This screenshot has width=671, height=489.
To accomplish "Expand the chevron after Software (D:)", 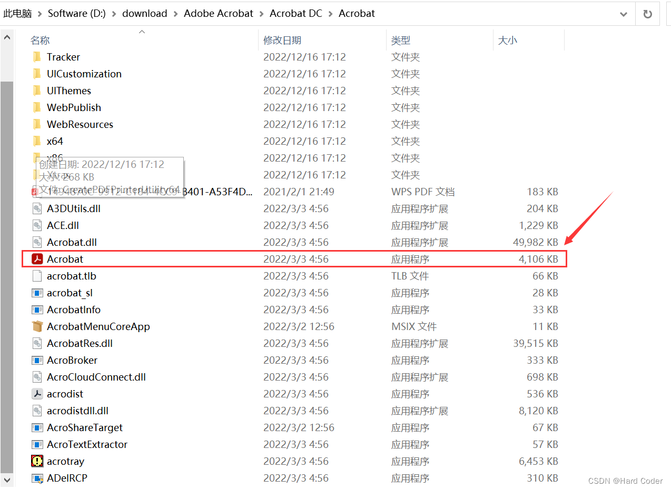I will click(114, 14).
